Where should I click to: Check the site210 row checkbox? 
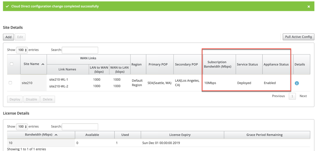coord(10,83)
